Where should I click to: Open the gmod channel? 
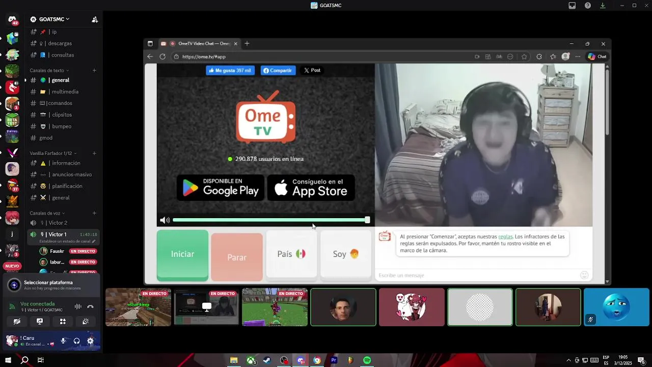tap(63, 138)
